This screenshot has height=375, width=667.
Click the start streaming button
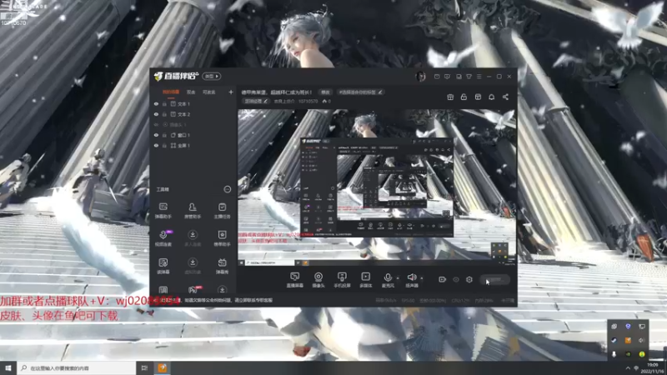point(494,280)
